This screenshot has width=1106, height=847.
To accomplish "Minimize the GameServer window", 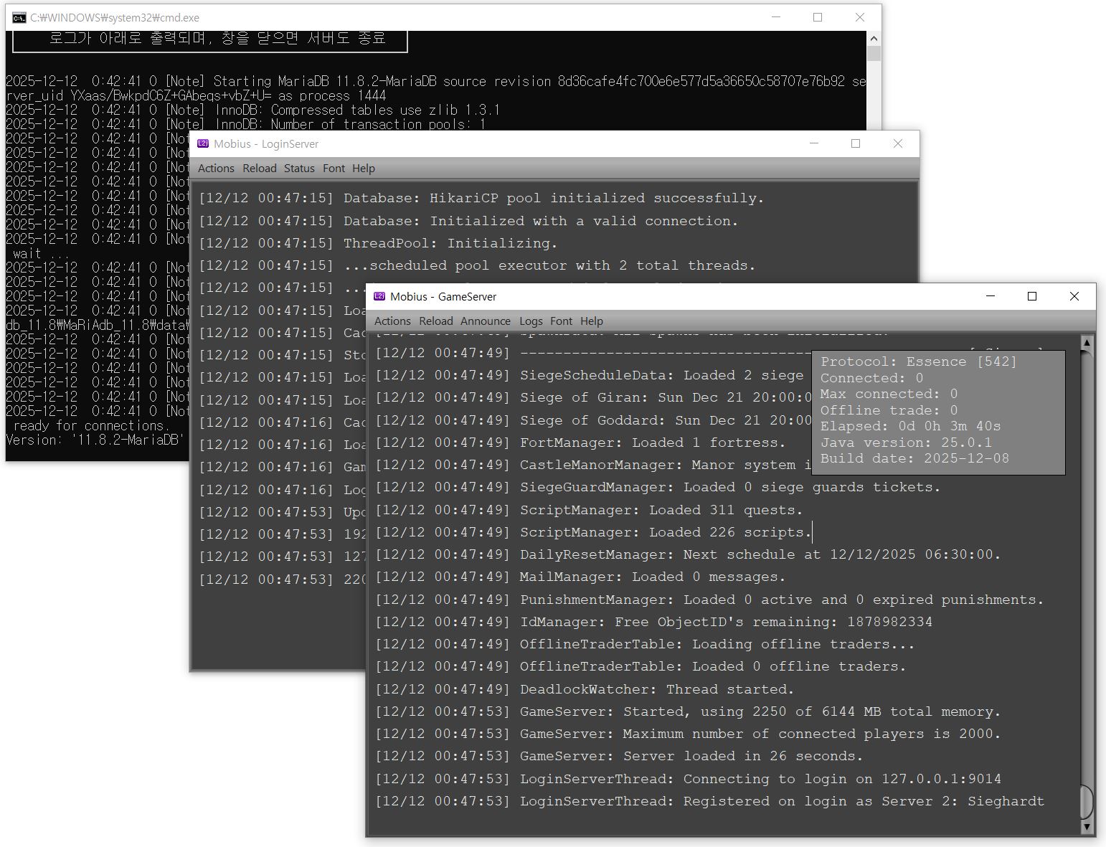I will pyautogui.click(x=991, y=297).
